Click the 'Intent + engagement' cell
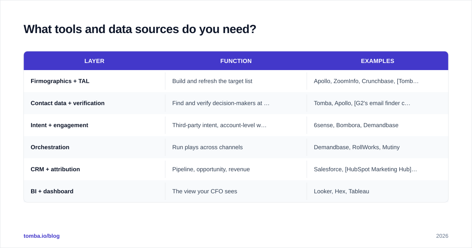The height and width of the screenshot is (248, 472). click(x=94, y=125)
